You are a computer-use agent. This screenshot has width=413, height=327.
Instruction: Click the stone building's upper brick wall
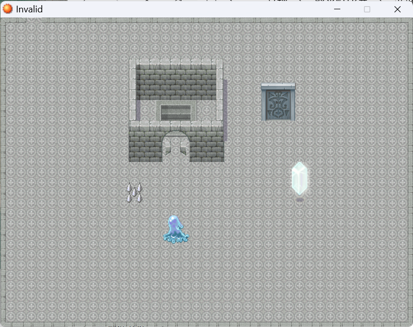[x=176, y=82]
